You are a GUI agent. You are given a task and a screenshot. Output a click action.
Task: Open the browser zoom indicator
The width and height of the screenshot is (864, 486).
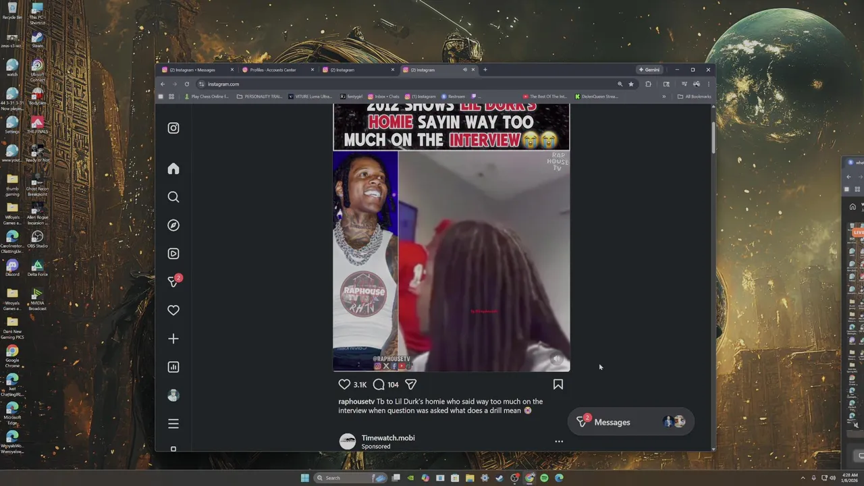[620, 84]
